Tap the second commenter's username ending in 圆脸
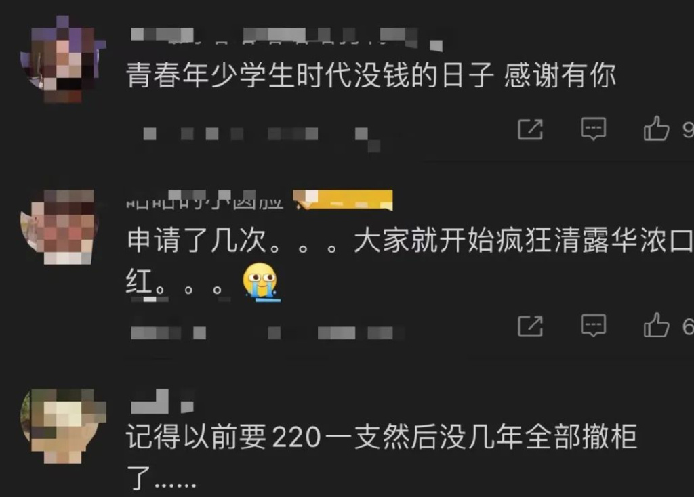The image size is (694, 497). pyautogui.click(x=205, y=200)
